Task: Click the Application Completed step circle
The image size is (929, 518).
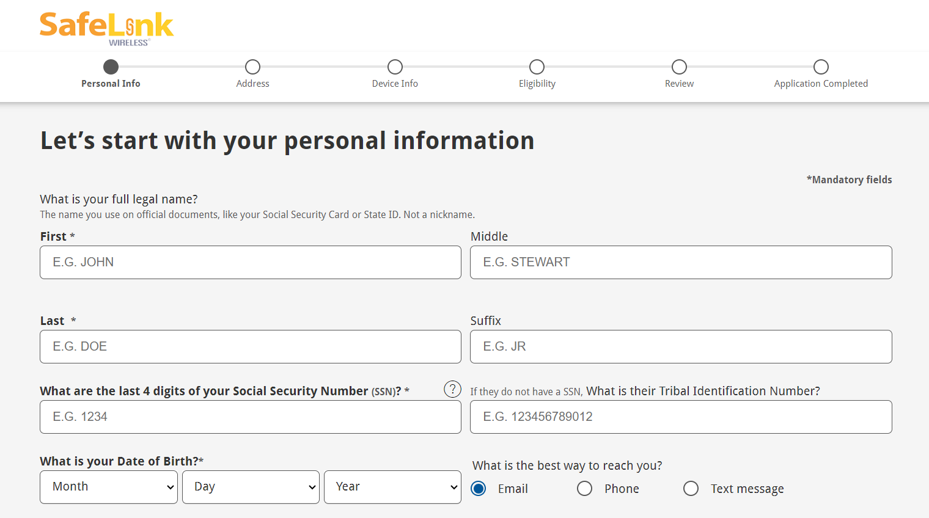Action: pyautogui.click(x=821, y=67)
